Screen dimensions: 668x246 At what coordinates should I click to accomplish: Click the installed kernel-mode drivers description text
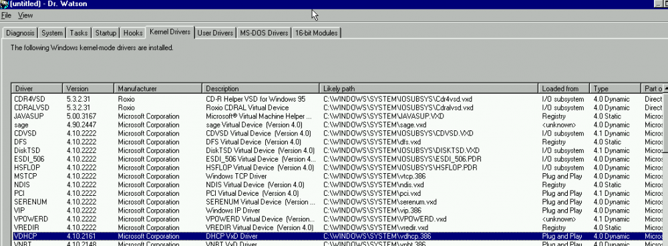tap(92, 47)
